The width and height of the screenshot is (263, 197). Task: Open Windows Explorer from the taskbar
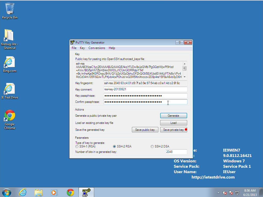coord(38,192)
